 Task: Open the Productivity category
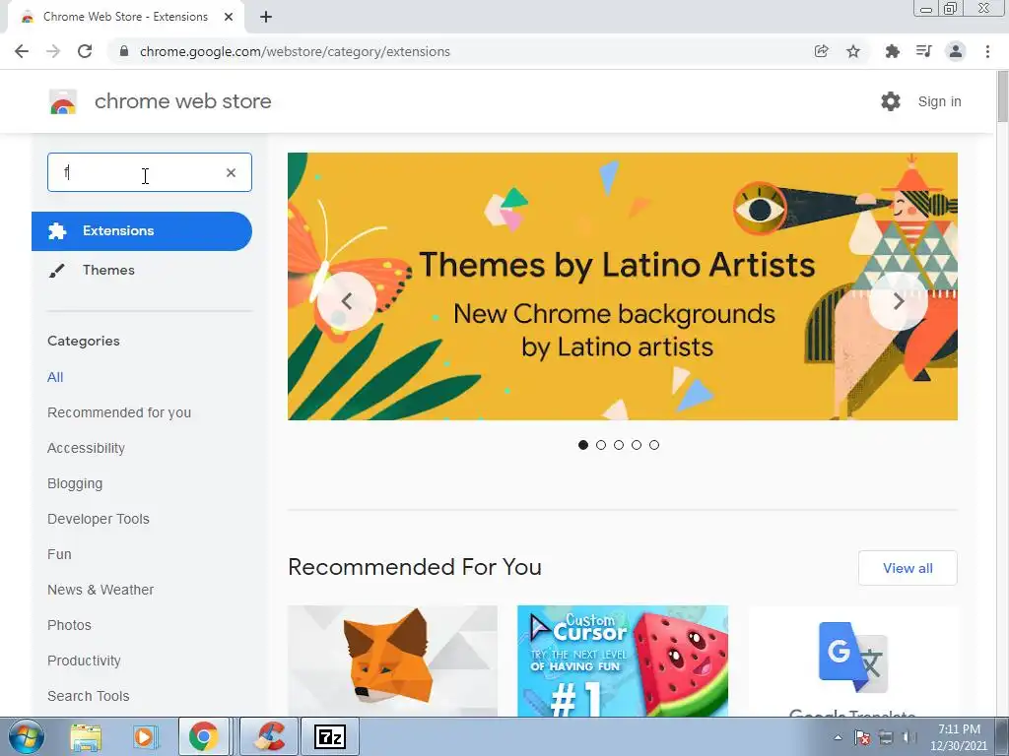[x=85, y=661]
